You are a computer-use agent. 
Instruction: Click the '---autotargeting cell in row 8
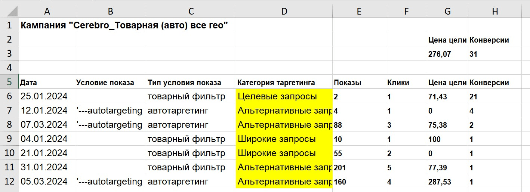tap(109, 125)
